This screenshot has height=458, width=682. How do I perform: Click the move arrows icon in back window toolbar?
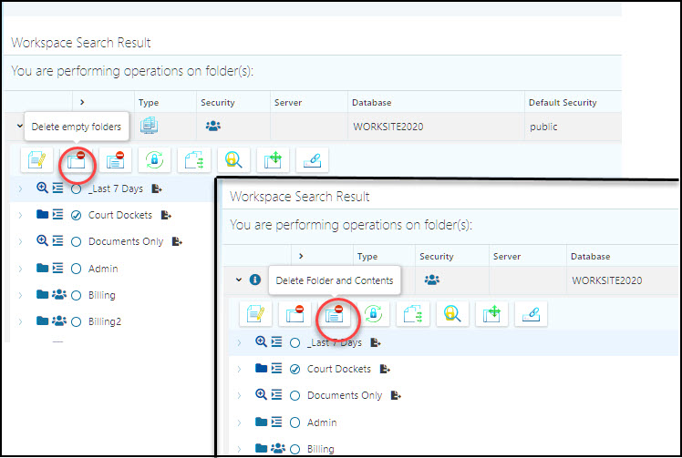tap(273, 160)
